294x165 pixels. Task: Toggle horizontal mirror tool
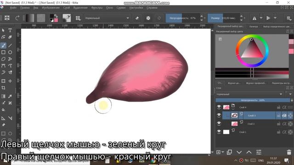point(254,18)
